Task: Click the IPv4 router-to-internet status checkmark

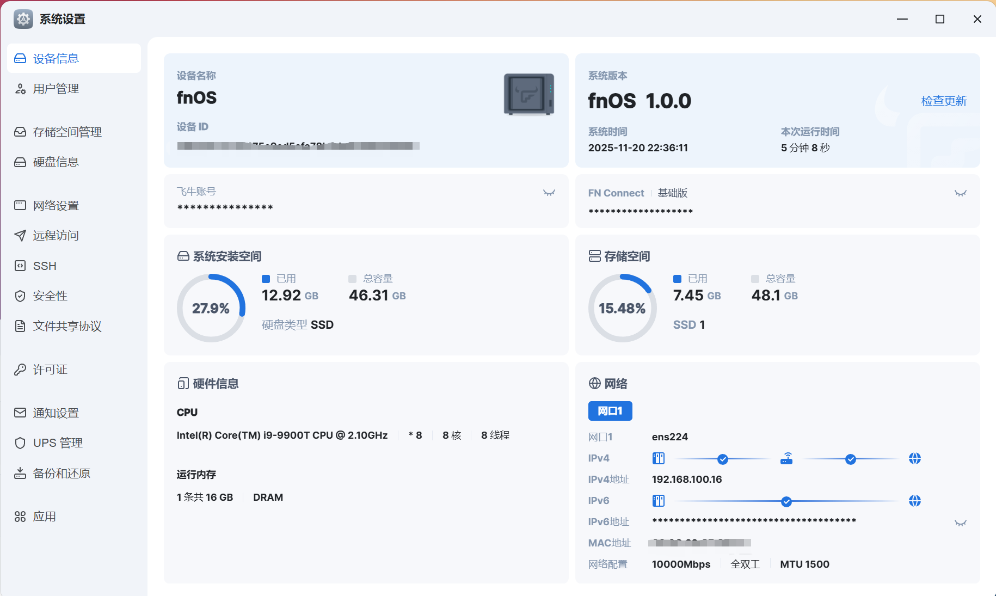Action: point(850,459)
